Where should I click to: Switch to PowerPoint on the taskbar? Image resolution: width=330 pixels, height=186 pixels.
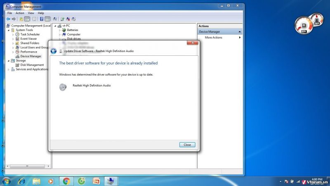point(96,181)
